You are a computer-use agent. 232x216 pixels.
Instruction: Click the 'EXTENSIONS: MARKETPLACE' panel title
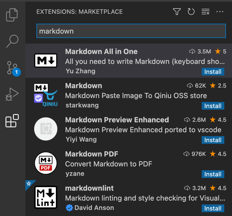(80, 12)
